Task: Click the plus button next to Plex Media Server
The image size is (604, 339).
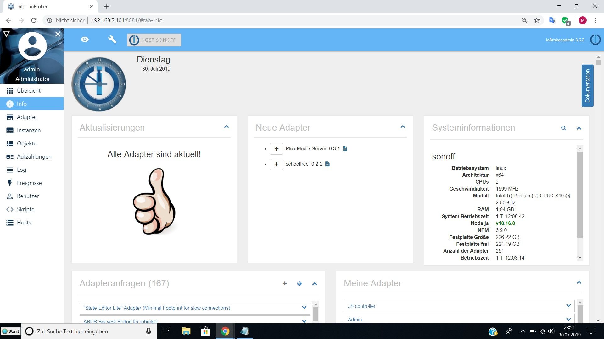Action: click(x=276, y=149)
